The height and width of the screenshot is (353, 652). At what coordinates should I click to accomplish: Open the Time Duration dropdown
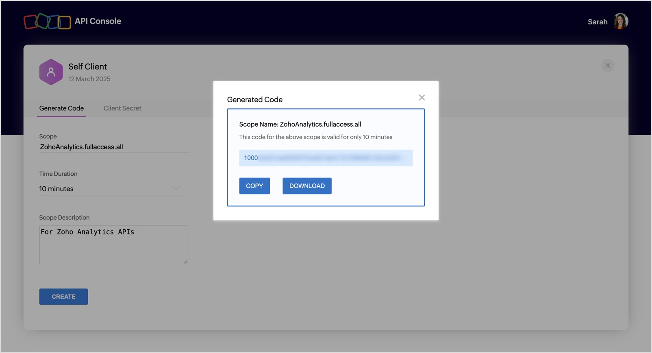(112, 189)
